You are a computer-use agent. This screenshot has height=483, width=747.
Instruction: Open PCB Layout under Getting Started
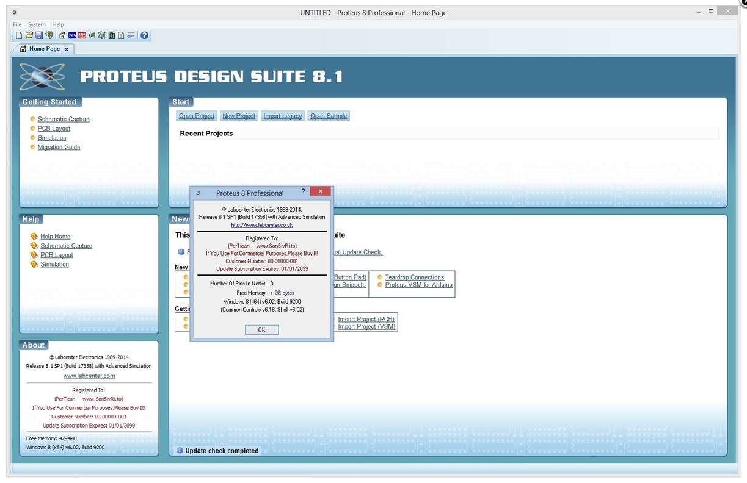pos(54,129)
